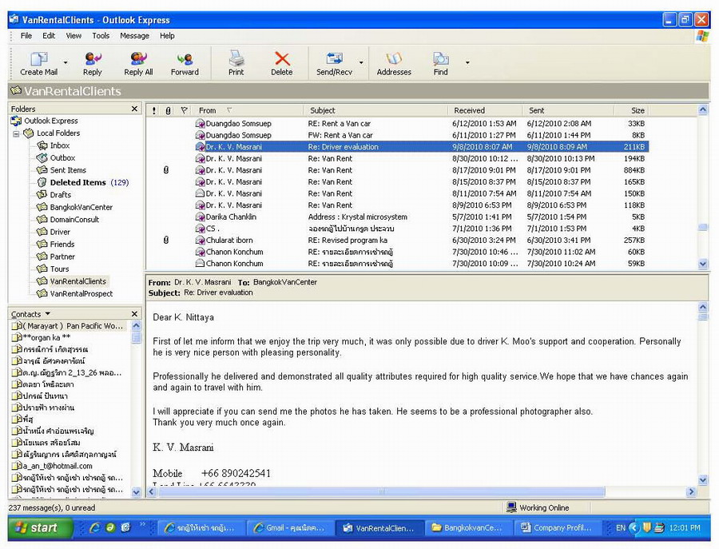Sort messages by the Size column
This screenshot has width=719, height=549.
tap(631, 110)
